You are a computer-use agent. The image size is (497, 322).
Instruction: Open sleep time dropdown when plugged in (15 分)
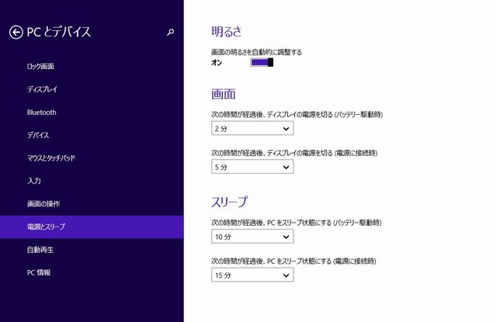click(252, 275)
